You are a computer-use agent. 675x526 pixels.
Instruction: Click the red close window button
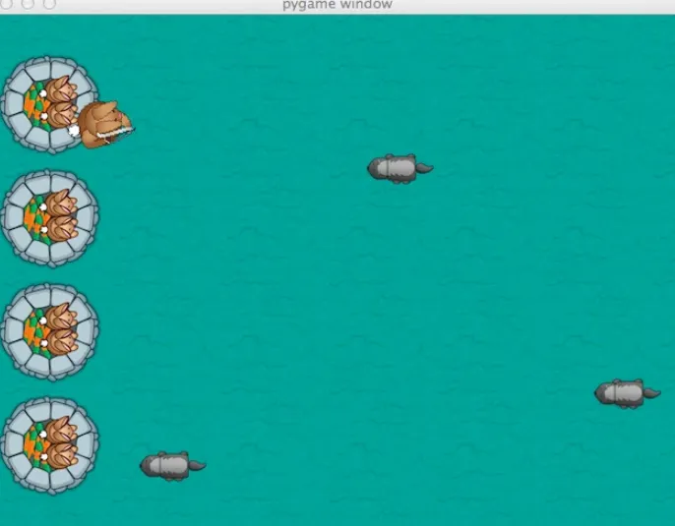pyautogui.click(x=6, y=3)
